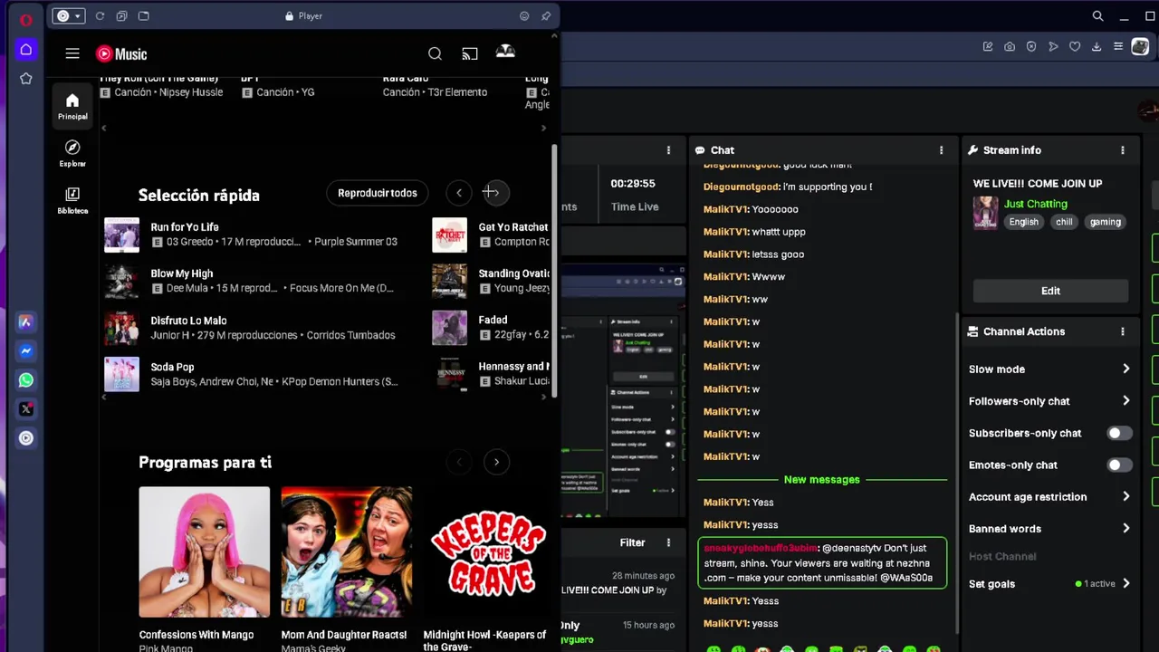Image resolution: width=1159 pixels, height=652 pixels.
Task: Click Reproducir todos button
Action: (378, 193)
